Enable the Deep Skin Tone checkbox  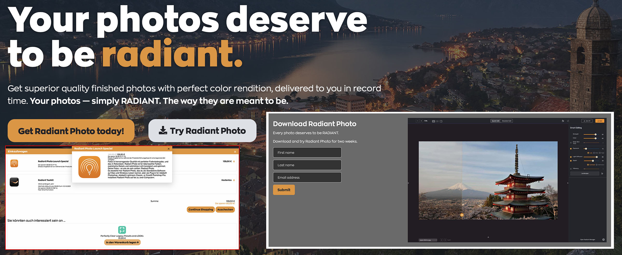(571, 143)
